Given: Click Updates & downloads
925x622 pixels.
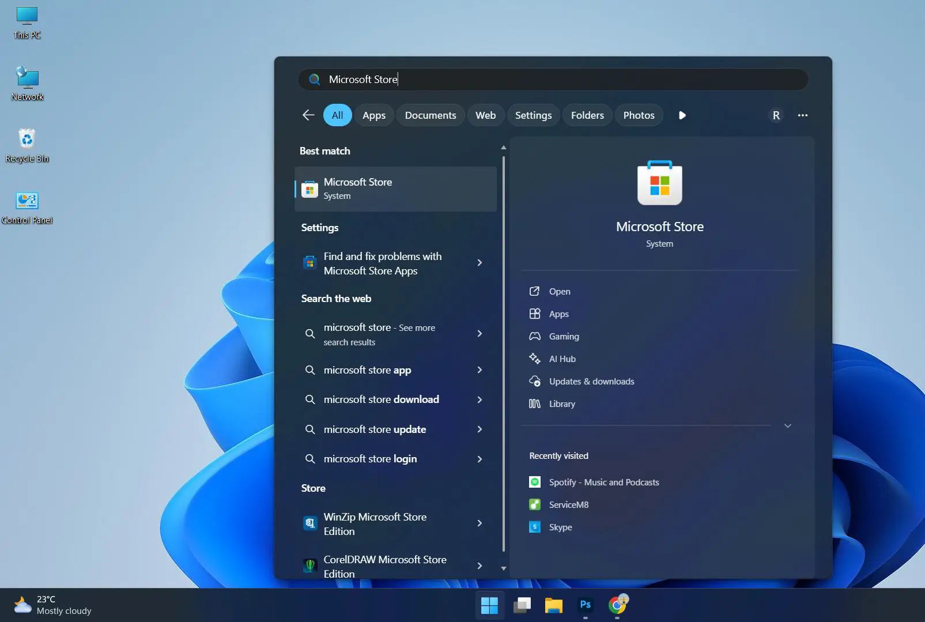Looking at the screenshot, I should point(591,381).
